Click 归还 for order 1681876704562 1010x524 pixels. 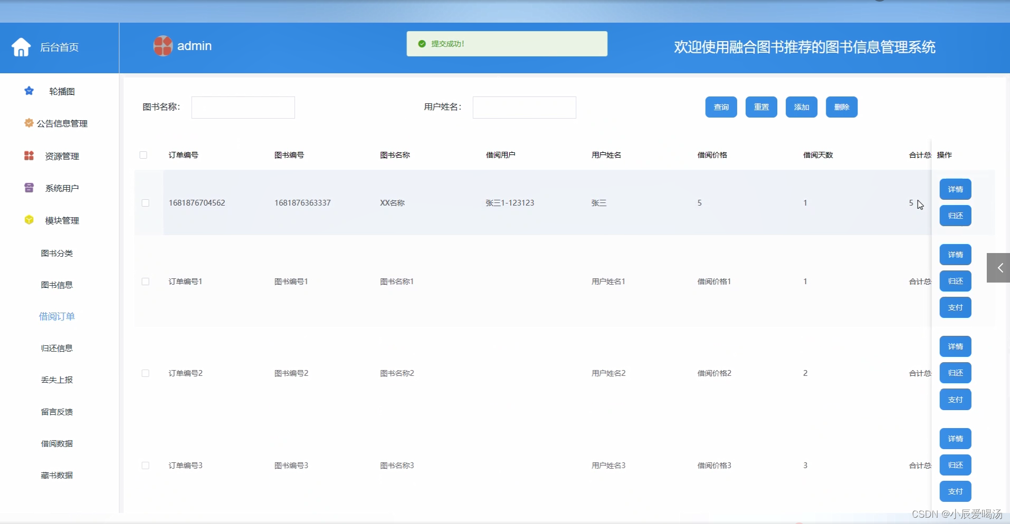955,216
